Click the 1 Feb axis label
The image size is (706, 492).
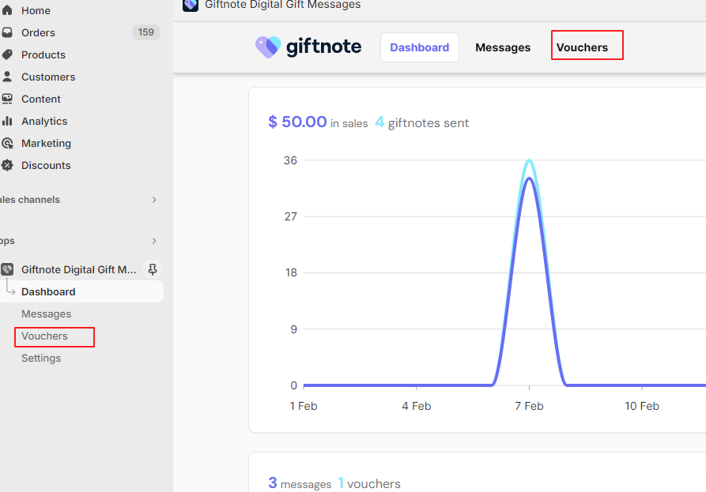304,406
